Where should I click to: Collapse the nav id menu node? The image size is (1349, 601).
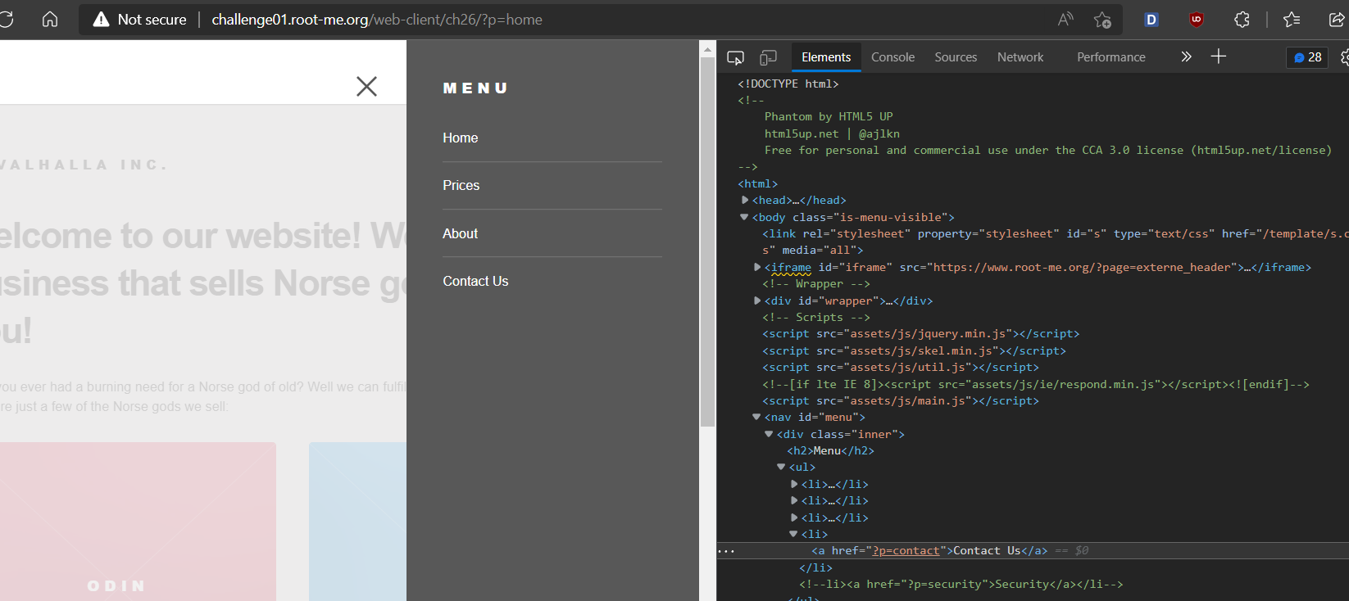coord(756,417)
